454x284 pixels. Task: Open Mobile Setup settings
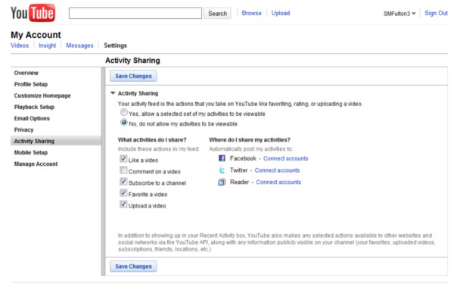tap(31, 152)
